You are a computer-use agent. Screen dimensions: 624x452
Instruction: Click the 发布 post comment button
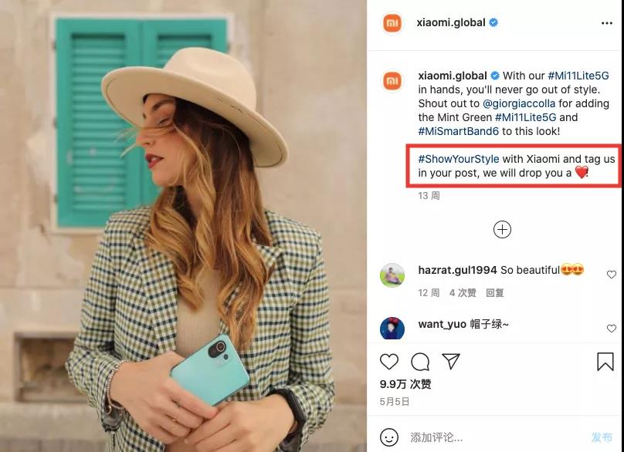click(x=602, y=437)
